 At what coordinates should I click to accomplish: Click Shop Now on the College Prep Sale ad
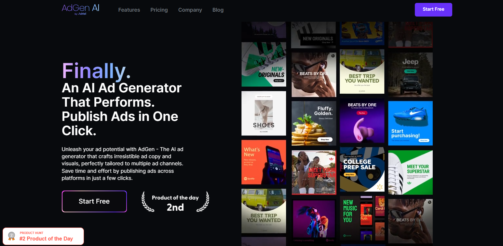[350, 174]
